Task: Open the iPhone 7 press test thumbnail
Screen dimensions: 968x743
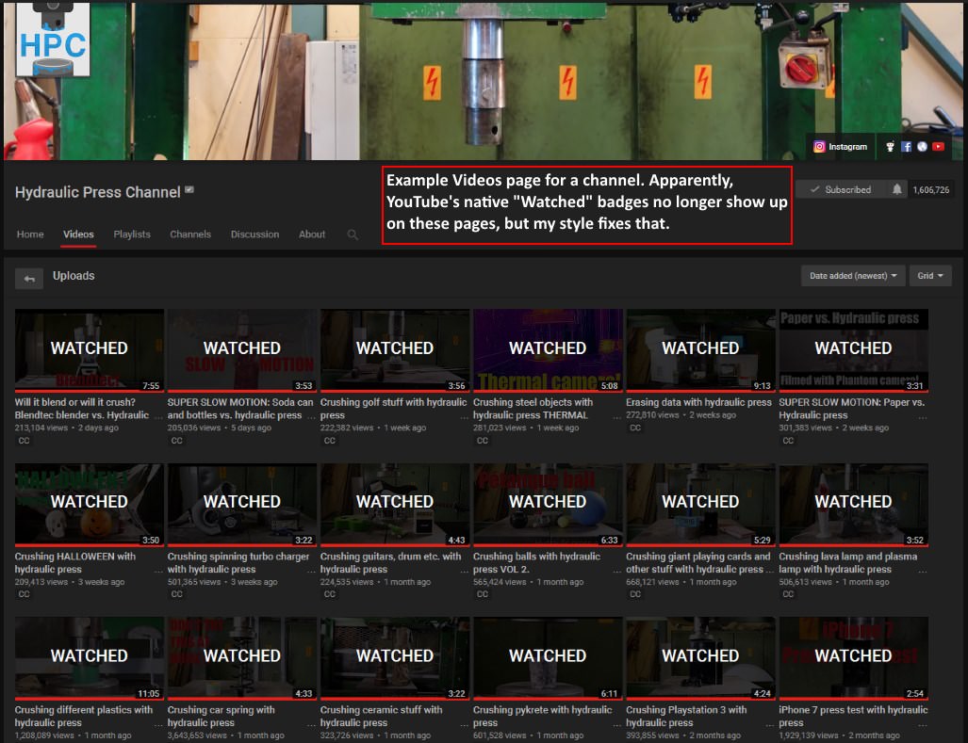Action: pyautogui.click(x=853, y=656)
